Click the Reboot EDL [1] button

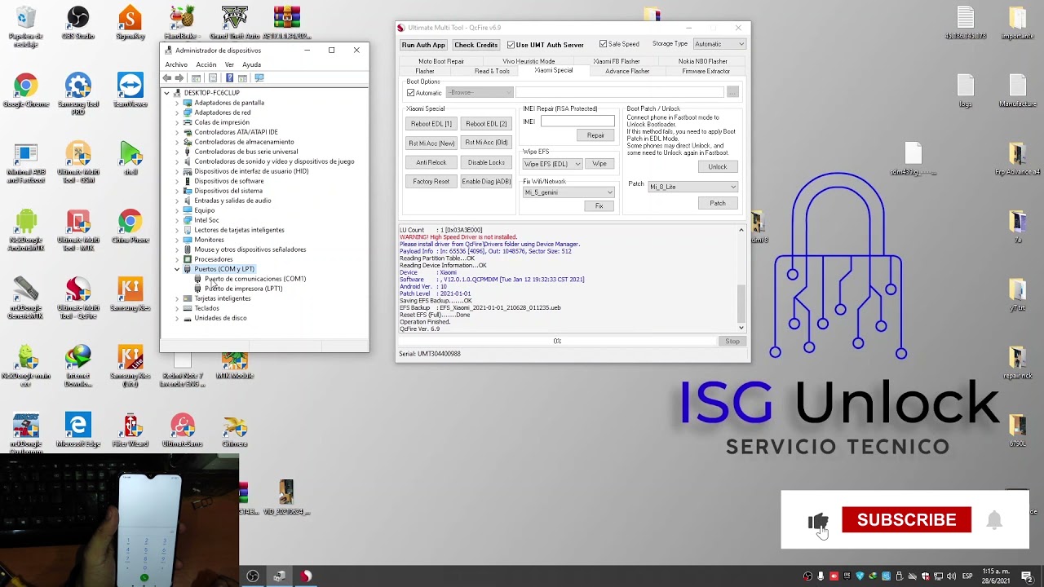pos(431,124)
